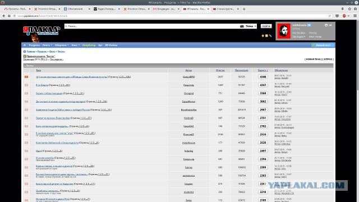Click the Главная breadcrumb link
The height and width of the screenshot is (202, 359).
pyautogui.click(x=31, y=52)
